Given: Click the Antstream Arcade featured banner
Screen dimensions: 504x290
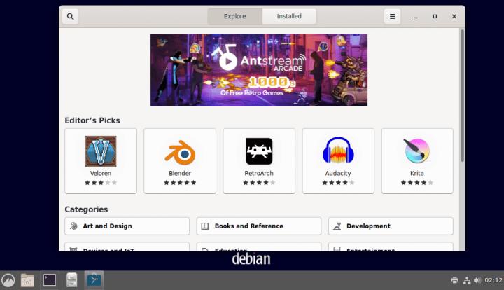Looking at the screenshot, I should pyautogui.click(x=259, y=70).
